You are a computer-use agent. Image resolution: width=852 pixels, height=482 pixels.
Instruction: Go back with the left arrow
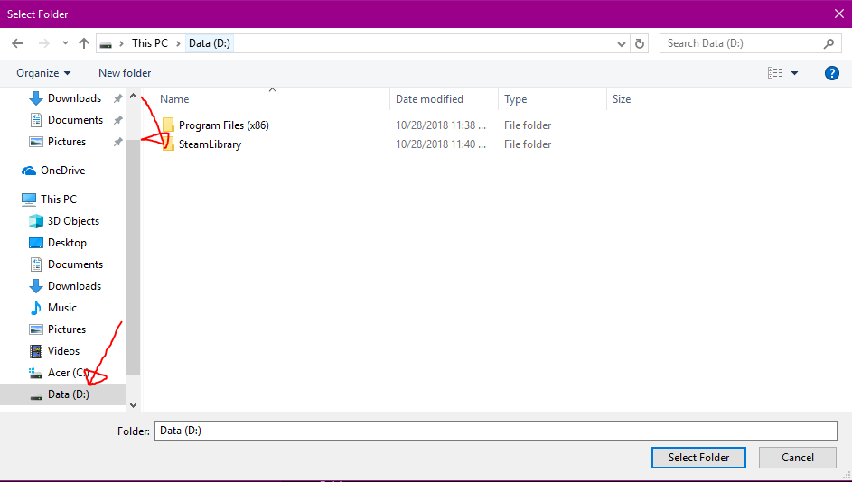(x=17, y=43)
